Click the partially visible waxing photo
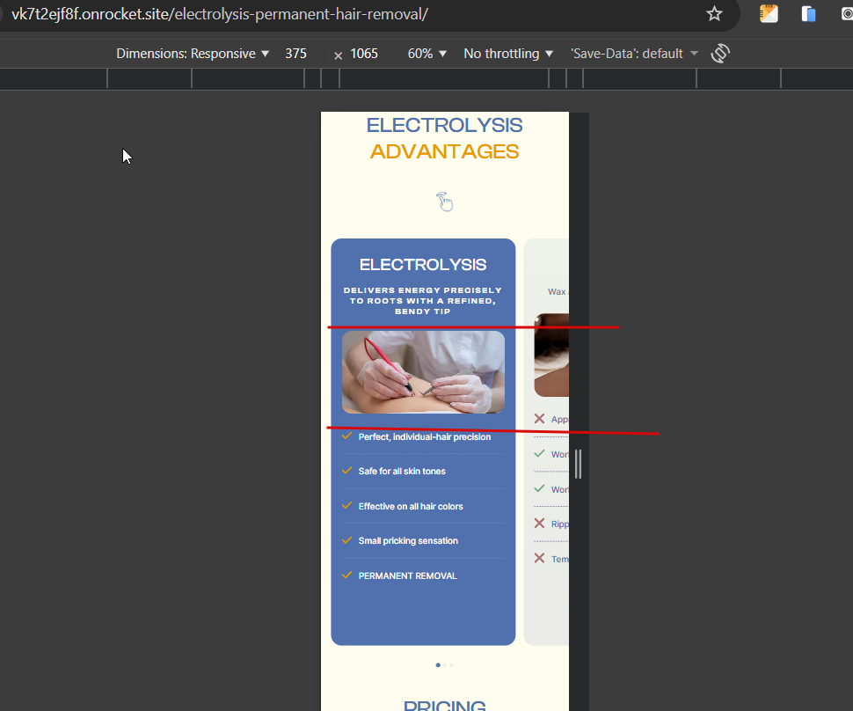The image size is (853, 711). (551, 355)
